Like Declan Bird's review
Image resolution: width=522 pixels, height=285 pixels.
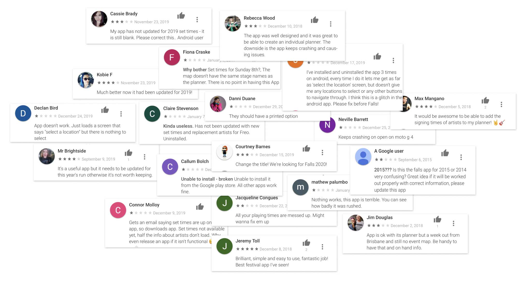point(105,110)
